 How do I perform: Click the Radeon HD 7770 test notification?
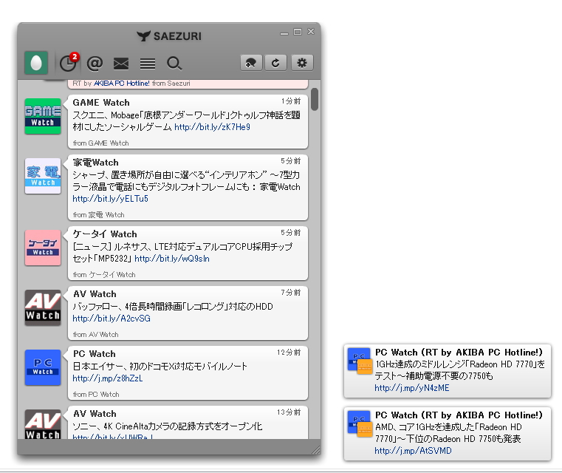tap(448, 371)
